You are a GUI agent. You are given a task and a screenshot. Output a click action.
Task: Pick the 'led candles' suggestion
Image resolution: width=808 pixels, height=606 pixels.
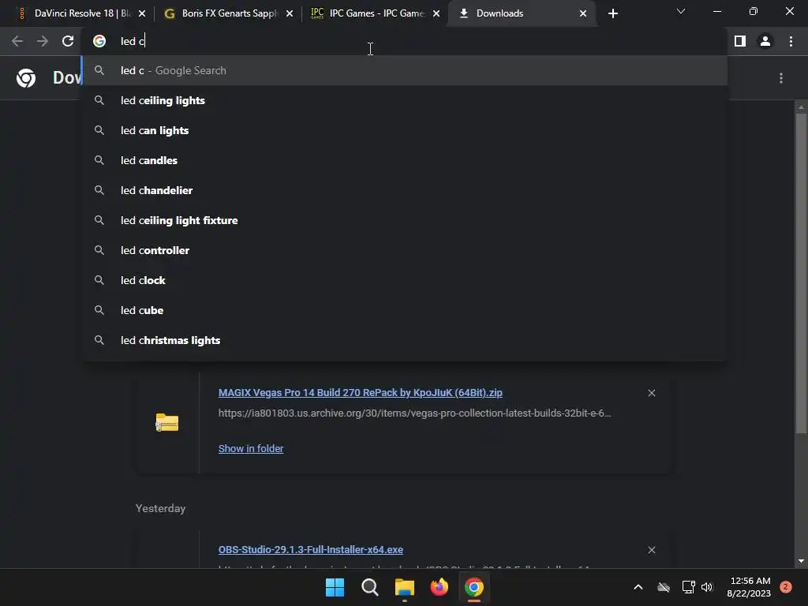click(405, 160)
